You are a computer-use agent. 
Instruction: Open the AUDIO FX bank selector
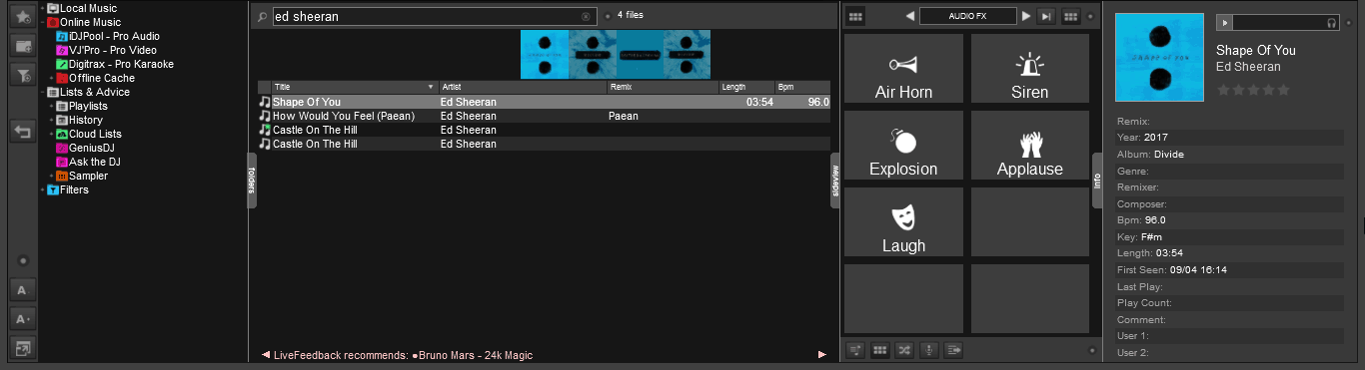tap(967, 16)
